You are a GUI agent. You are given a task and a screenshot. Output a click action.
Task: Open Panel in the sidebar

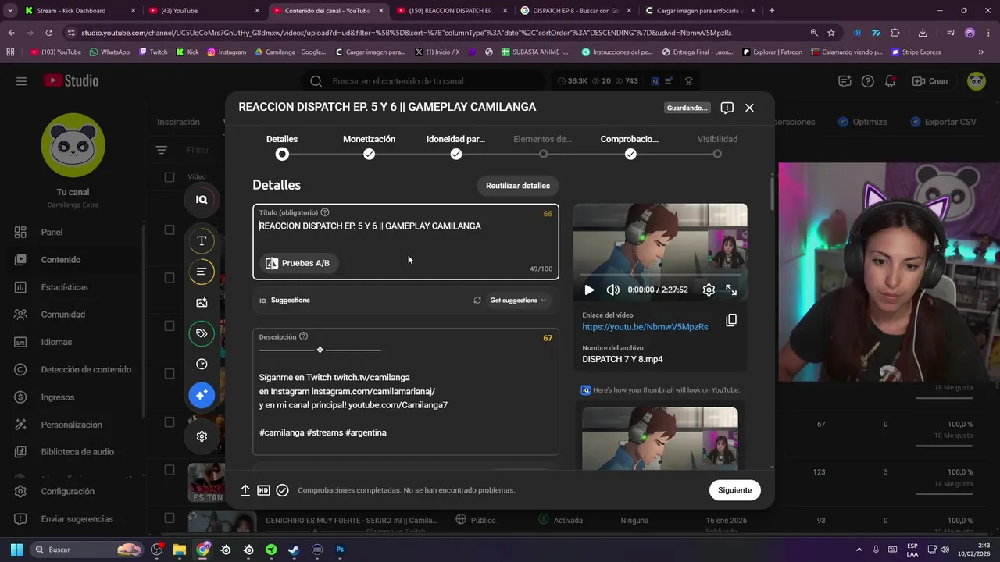(52, 232)
